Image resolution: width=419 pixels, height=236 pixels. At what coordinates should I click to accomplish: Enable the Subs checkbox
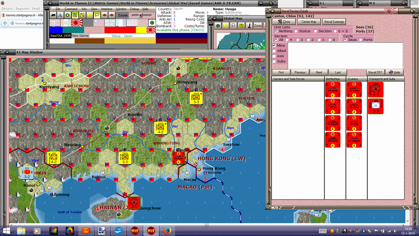[x=274, y=61]
